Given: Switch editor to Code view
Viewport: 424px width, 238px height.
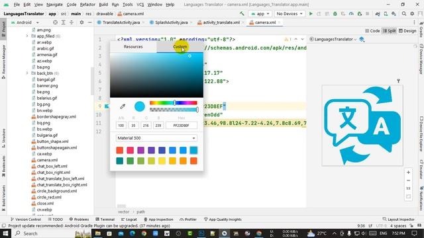Looking at the screenshot, I should pyautogui.click(x=372, y=31).
